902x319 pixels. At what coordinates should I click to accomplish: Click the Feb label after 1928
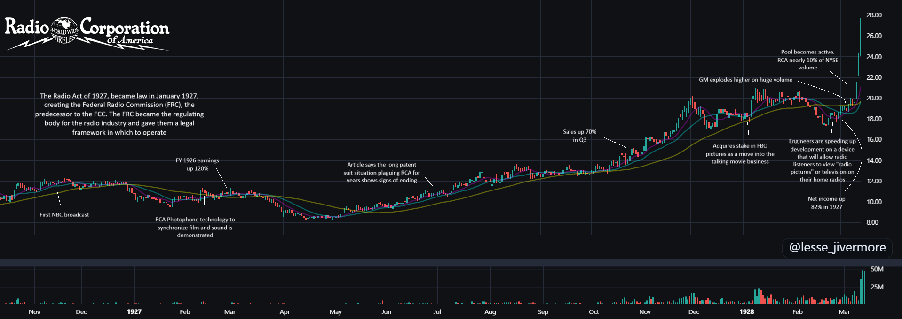(x=798, y=312)
